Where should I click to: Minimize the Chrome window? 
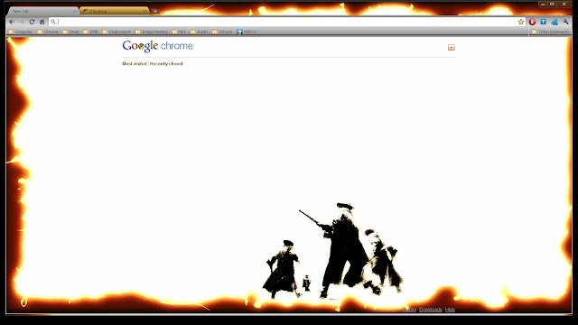(x=543, y=5)
